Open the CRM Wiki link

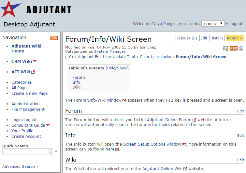coord(22,62)
